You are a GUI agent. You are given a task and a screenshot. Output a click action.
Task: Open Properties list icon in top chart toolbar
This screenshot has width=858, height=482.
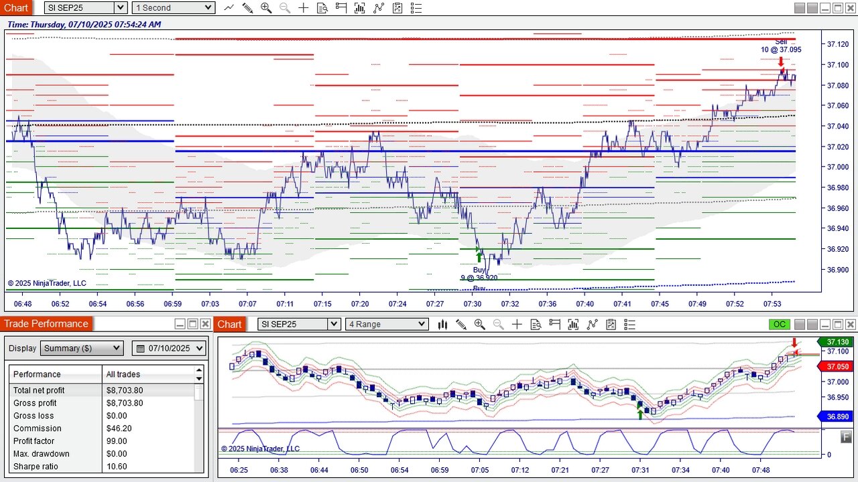pos(416,8)
